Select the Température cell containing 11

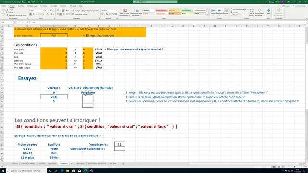(x=119, y=144)
